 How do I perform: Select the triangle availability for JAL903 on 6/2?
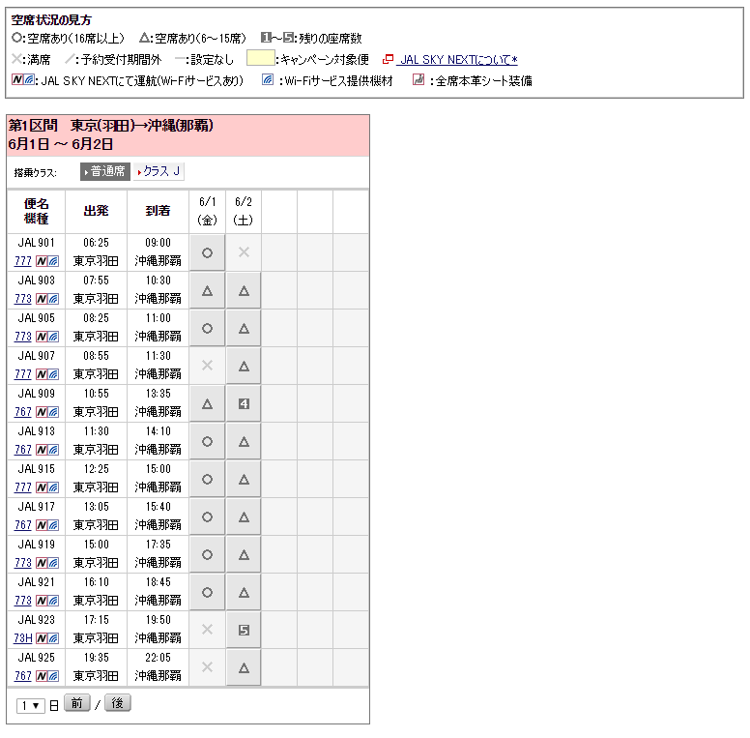click(x=244, y=290)
